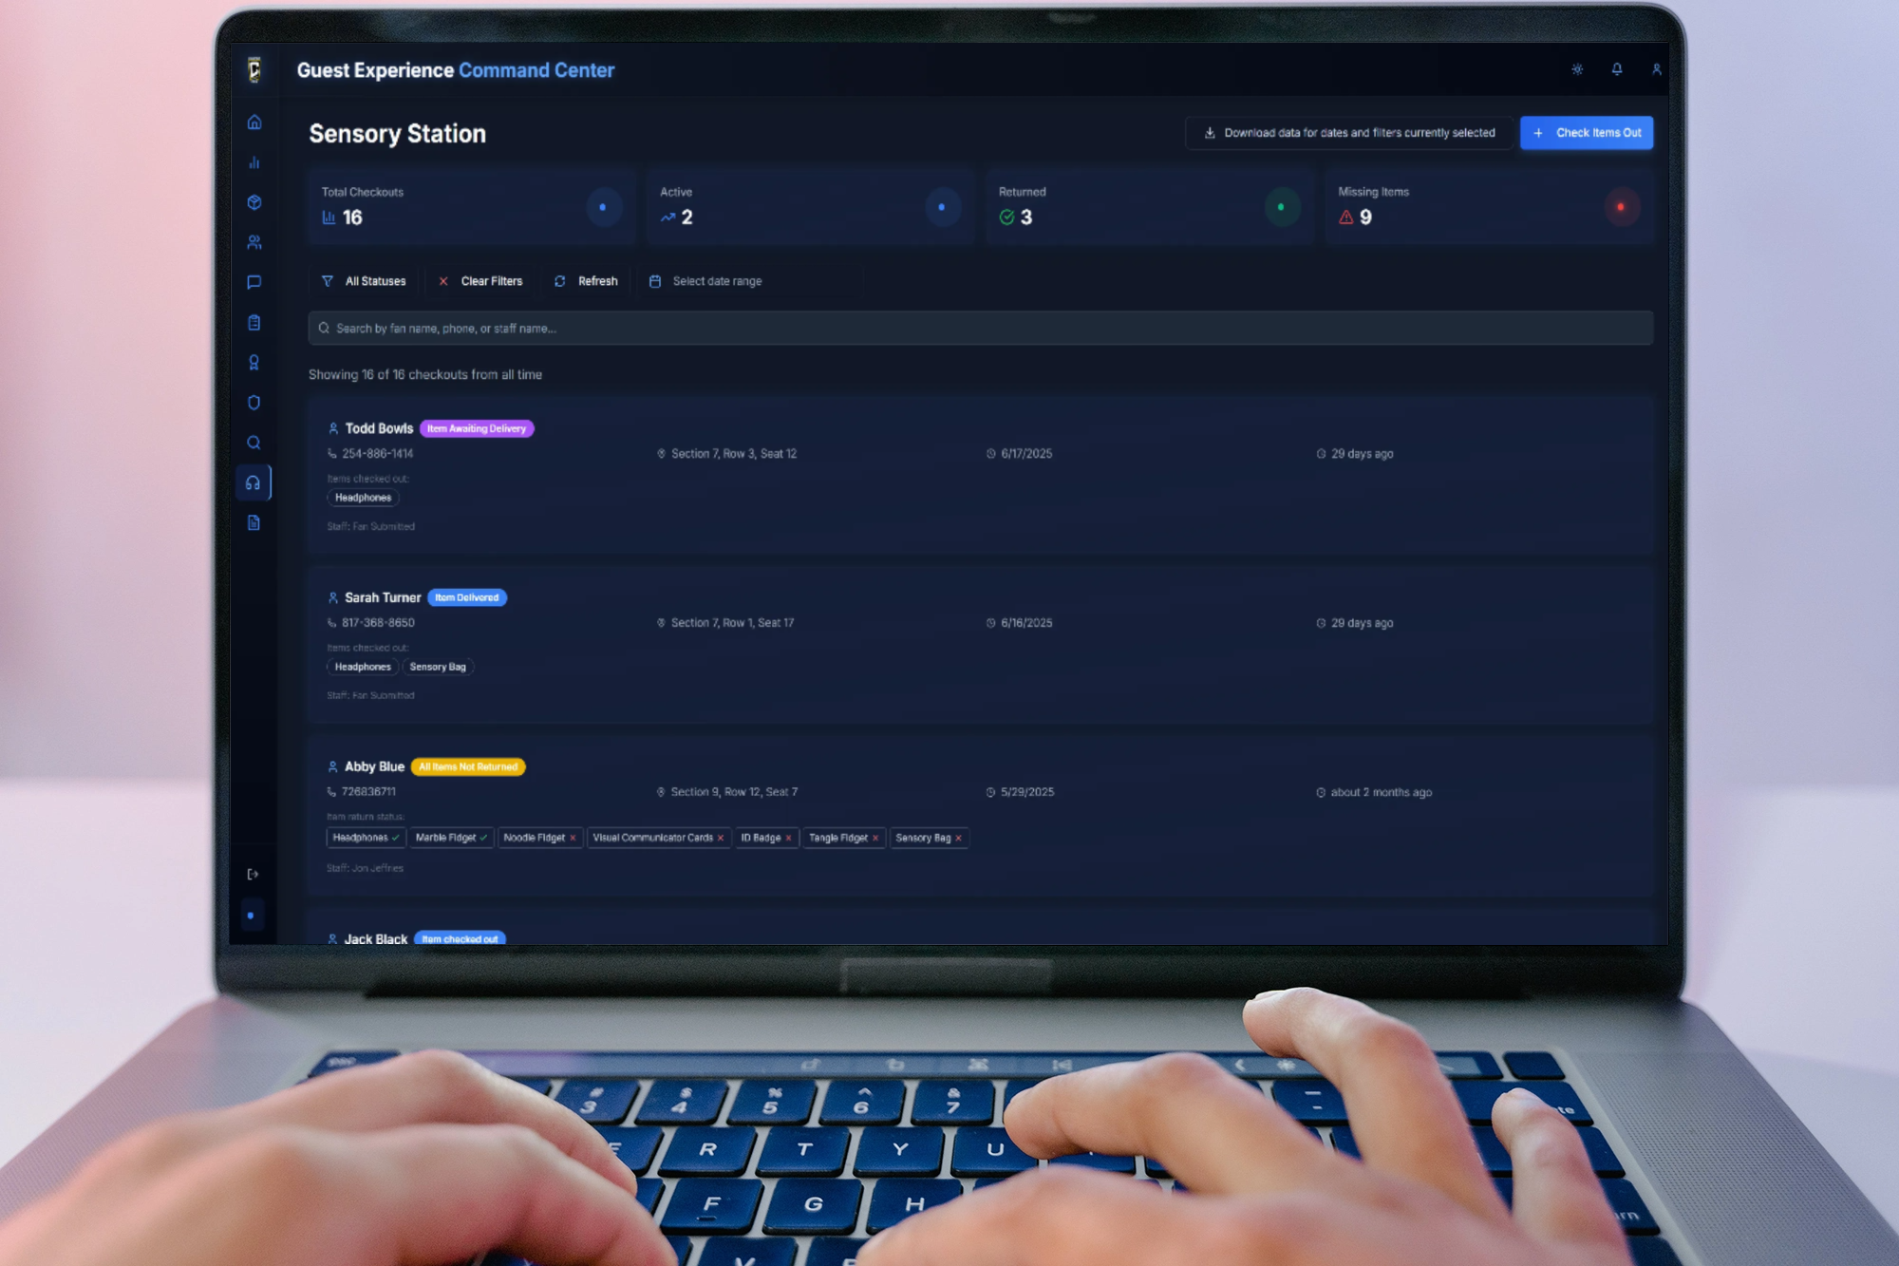Click the blue dot indicator in Total Checkouts card
Viewport: 1899px width, 1266px height.
click(x=603, y=207)
